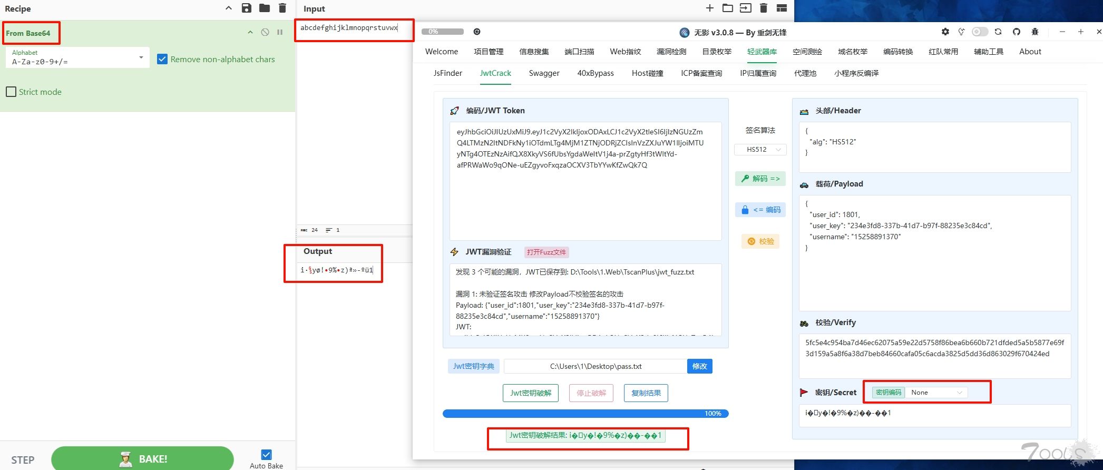Click the Jwt密钥字典 label button

(474, 366)
